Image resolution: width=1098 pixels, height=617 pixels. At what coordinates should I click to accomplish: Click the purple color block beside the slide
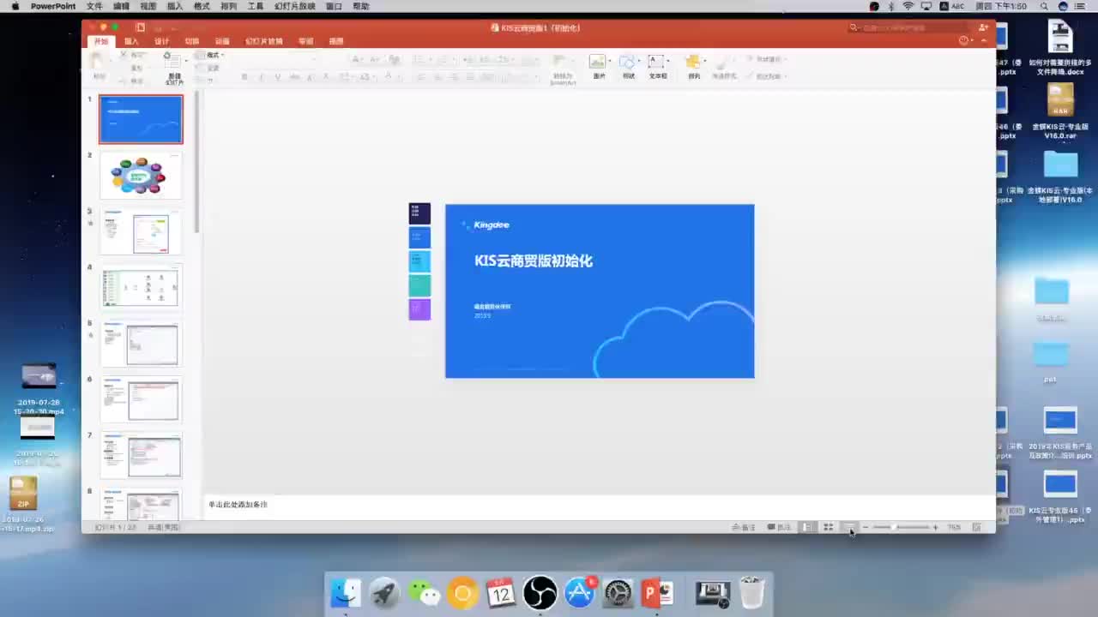(x=419, y=309)
